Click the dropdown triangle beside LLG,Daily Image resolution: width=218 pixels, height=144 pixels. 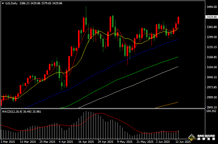pos(3,3)
